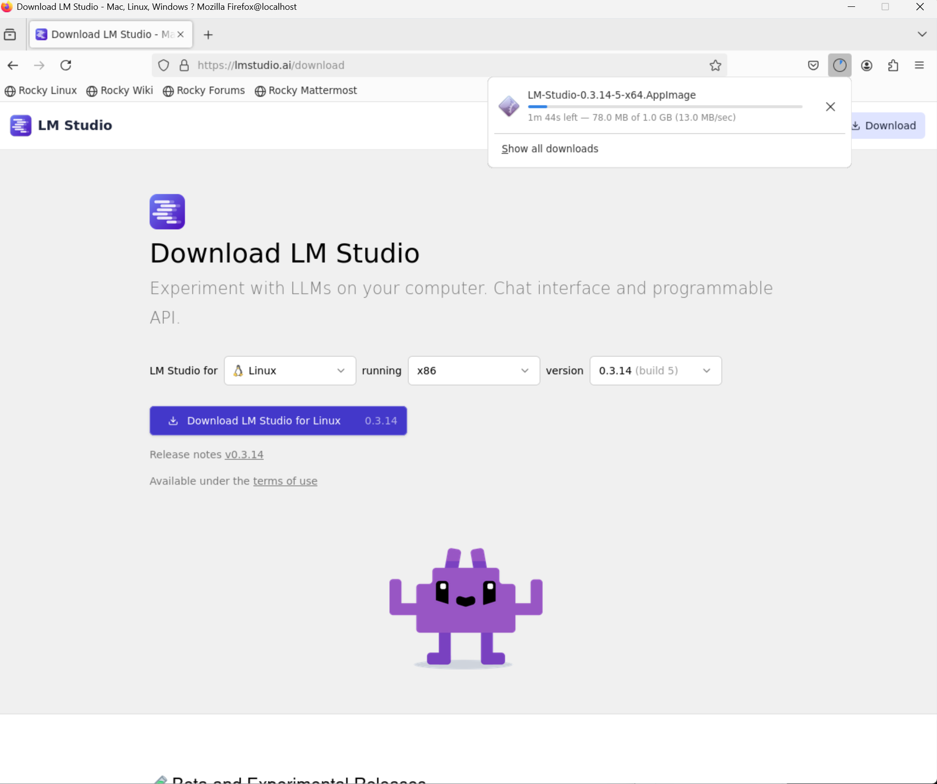The image size is (937, 784).
Task: Open the Rocky Wiki bookmark
Action: coord(120,90)
